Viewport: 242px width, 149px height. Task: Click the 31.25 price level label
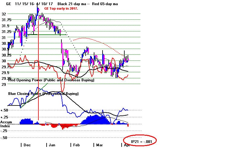7,31
